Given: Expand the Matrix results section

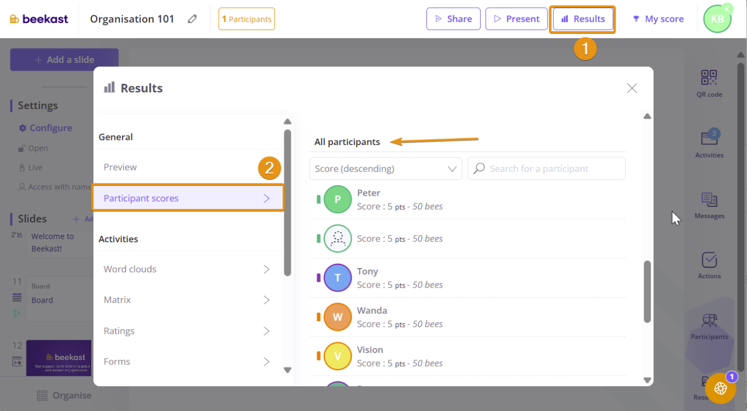Looking at the screenshot, I should tap(187, 300).
